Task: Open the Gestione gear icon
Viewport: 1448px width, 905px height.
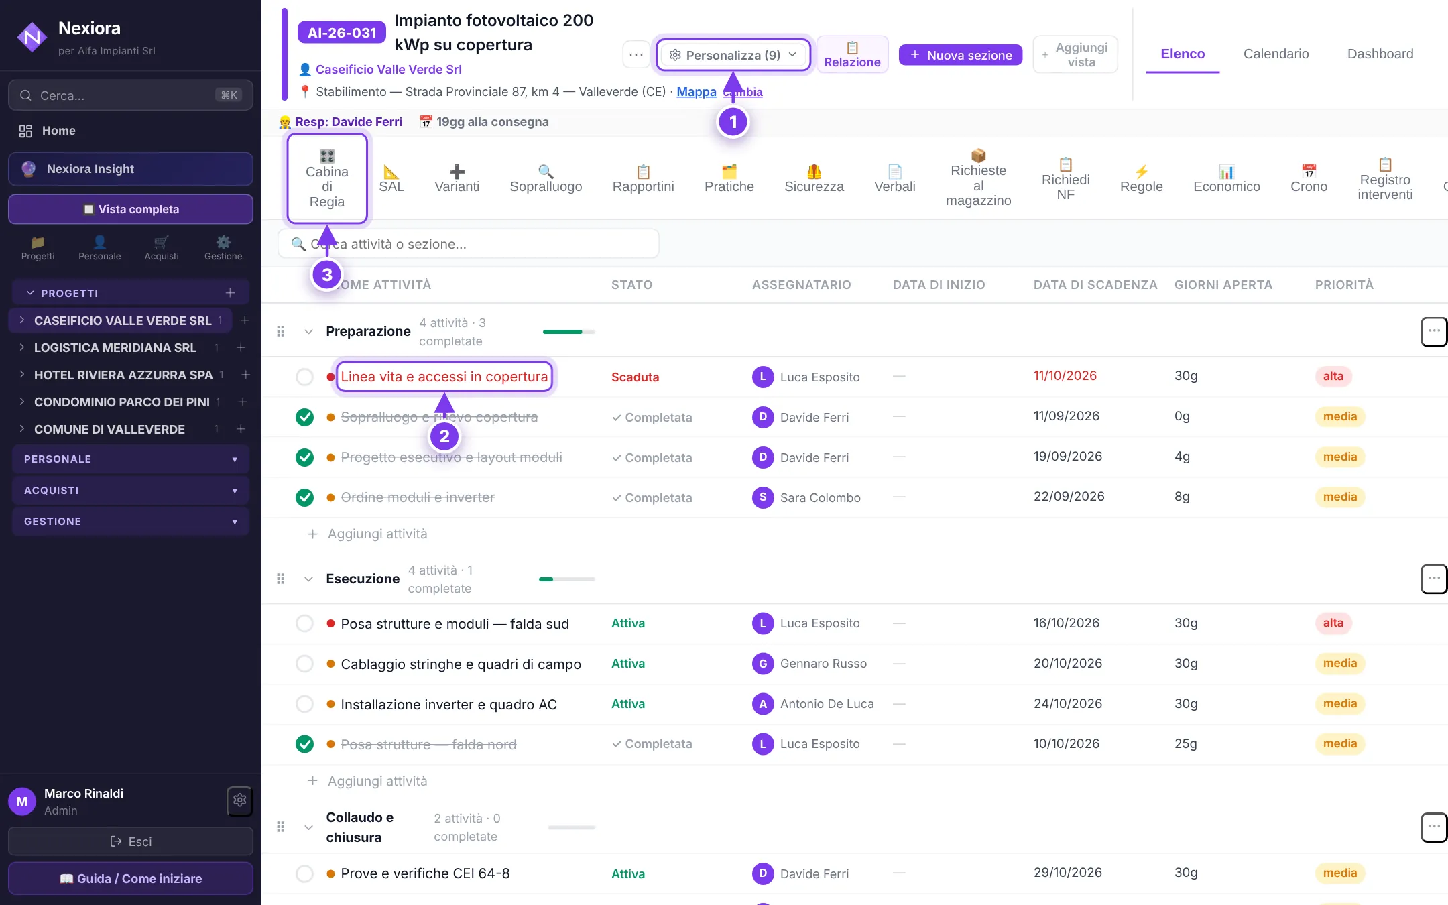Action: [x=223, y=248]
